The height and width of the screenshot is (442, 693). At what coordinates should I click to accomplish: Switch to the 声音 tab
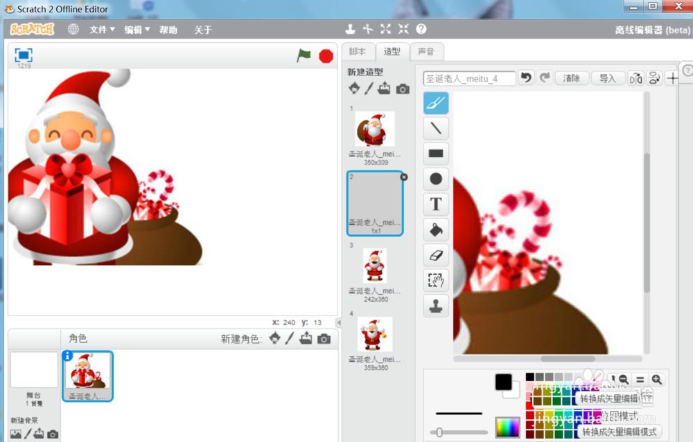coord(426,51)
